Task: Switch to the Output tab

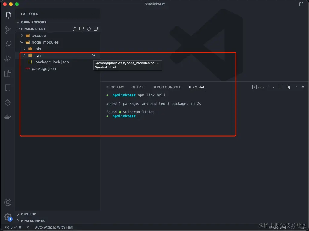Action: 138,87
